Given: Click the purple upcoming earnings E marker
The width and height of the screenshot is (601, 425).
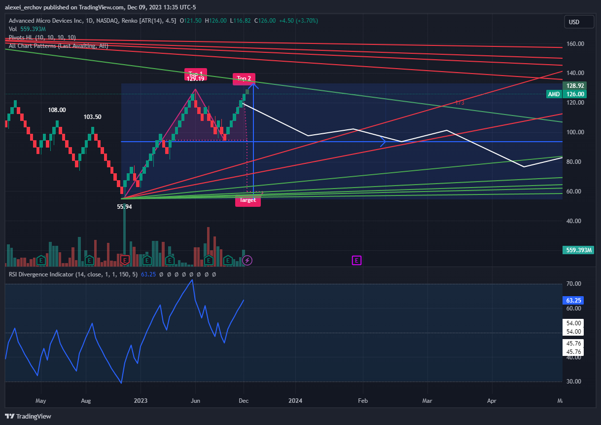Looking at the screenshot, I should click(x=356, y=260).
